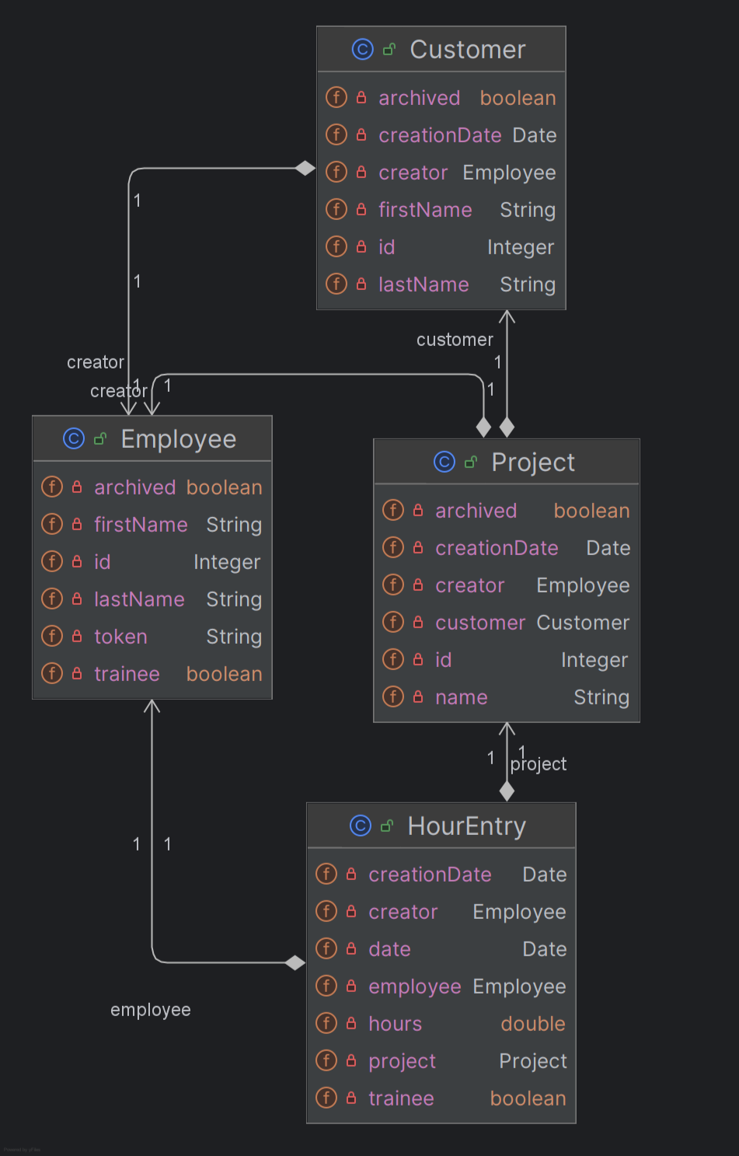Click the field icon for HourEntry date
Screen dimensions: 739x1156
pyautogui.click(x=326, y=949)
